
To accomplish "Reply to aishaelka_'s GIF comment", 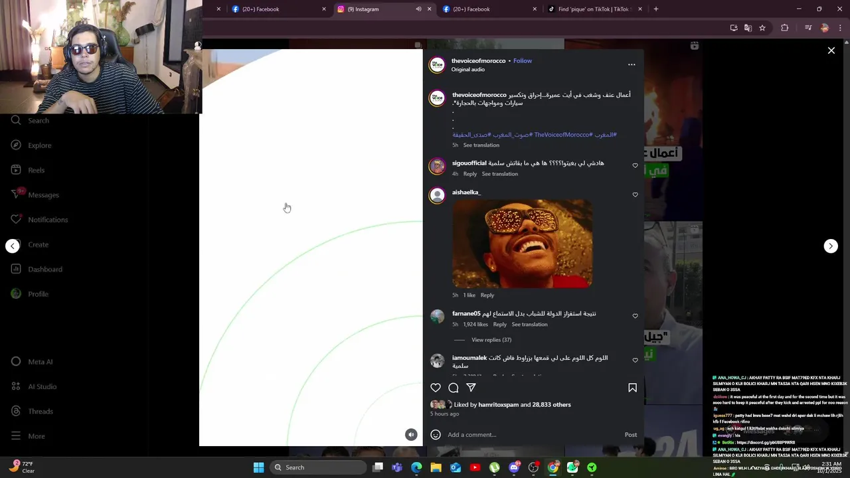I will pyautogui.click(x=487, y=295).
